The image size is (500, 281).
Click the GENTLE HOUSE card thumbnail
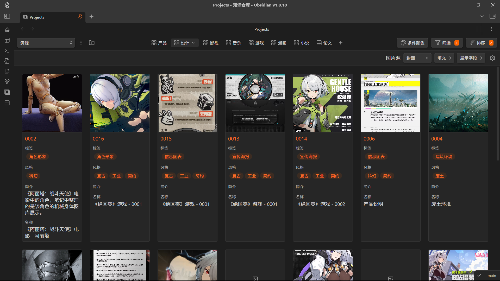click(x=323, y=103)
